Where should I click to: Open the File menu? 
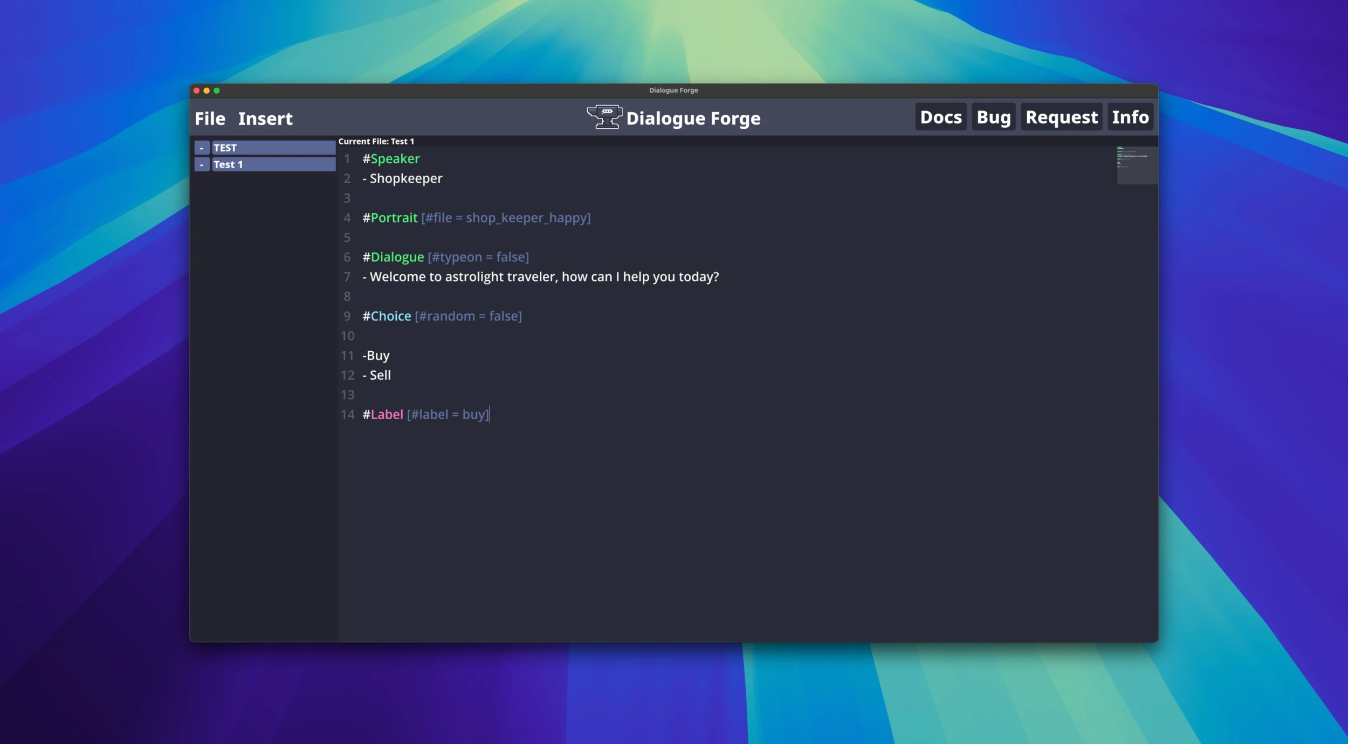pyautogui.click(x=210, y=119)
